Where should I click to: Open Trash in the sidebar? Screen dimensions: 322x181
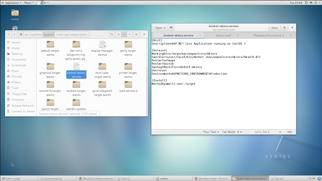point(21,88)
